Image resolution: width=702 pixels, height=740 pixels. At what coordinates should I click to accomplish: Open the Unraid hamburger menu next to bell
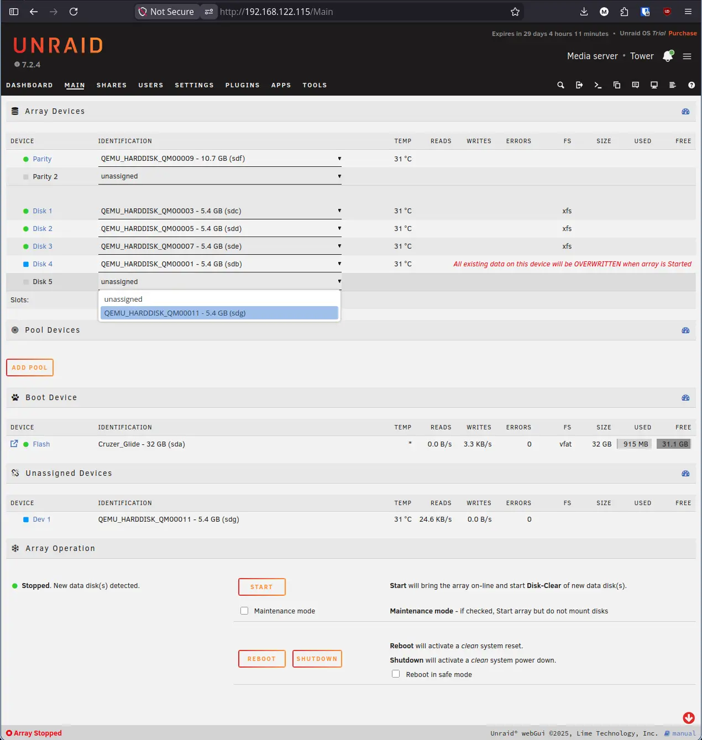pos(687,56)
